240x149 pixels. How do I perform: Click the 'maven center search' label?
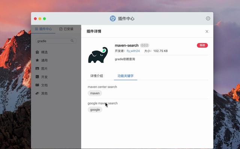102,87
